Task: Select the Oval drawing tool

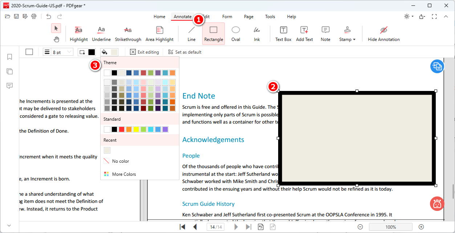Action: tap(235, 33)
